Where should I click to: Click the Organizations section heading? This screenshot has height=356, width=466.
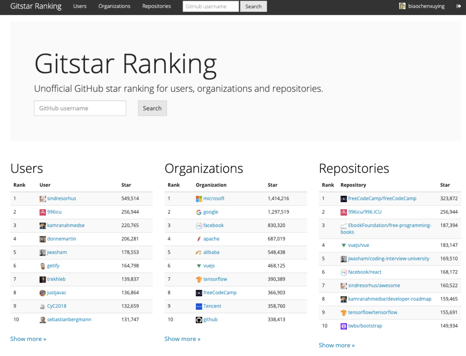tap(204, 168)
